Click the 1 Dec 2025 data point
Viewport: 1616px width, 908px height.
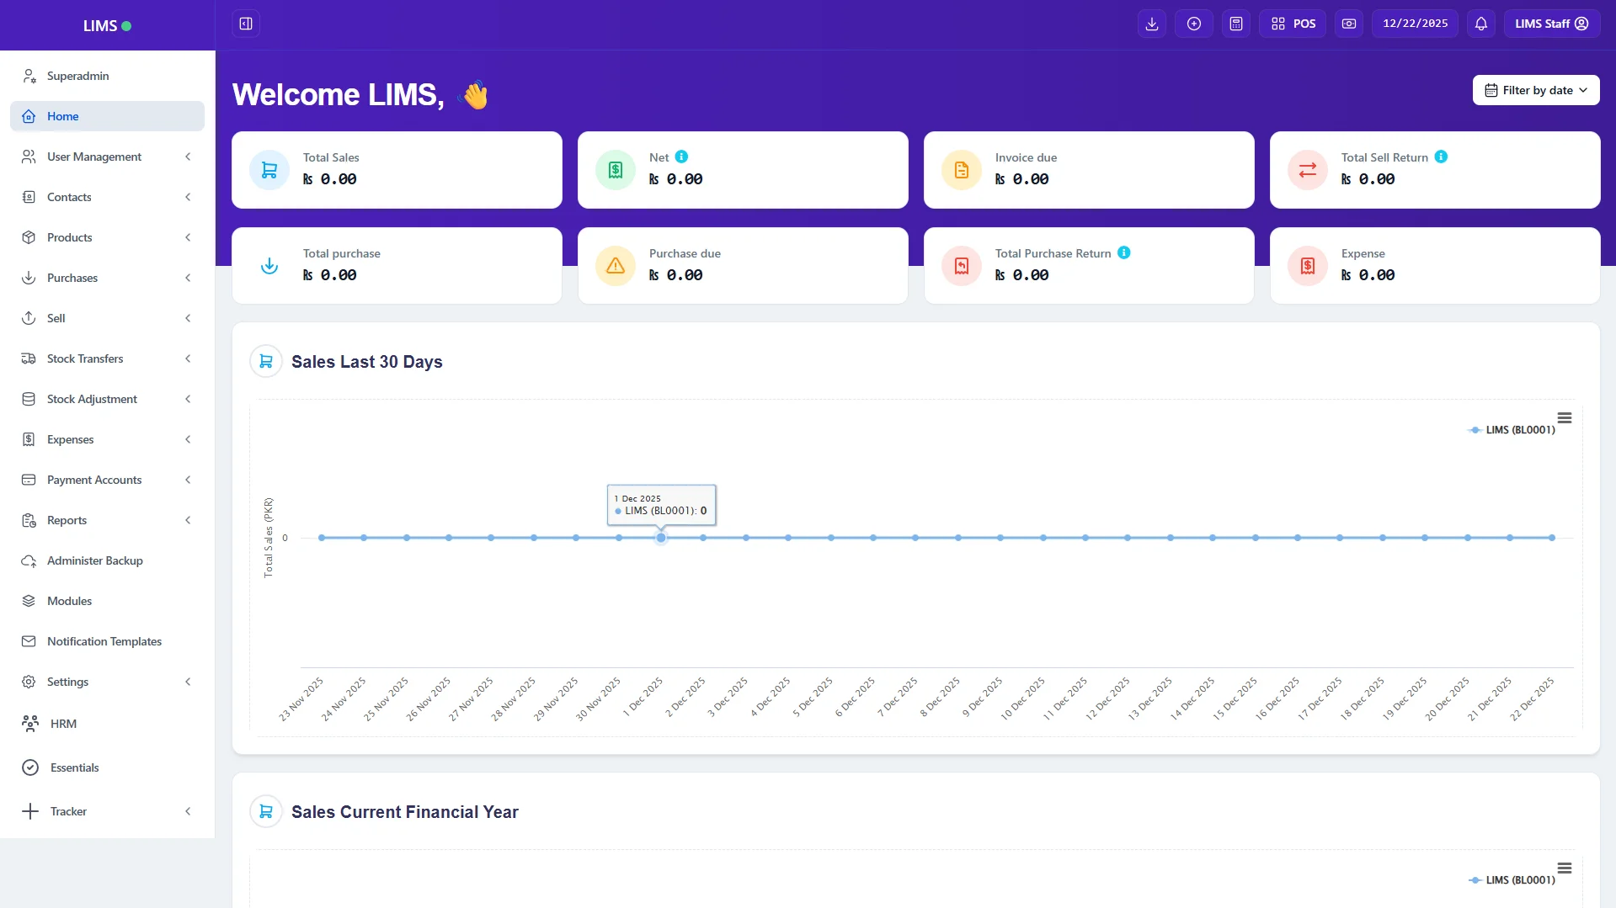point(661,538)
